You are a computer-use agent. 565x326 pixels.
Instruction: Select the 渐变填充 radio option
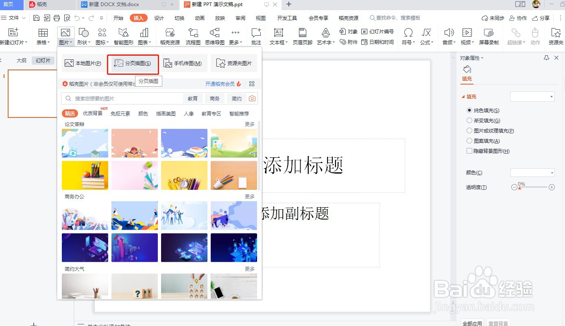tap(469, 120)
